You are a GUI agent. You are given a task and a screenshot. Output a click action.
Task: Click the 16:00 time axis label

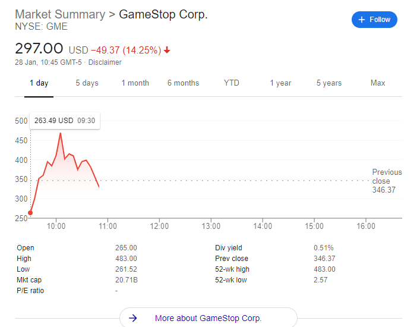click(x=366, y=226)
